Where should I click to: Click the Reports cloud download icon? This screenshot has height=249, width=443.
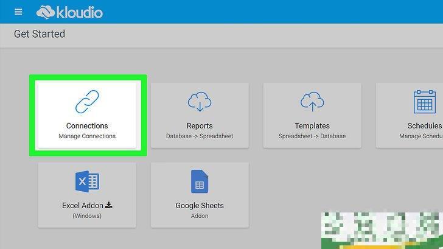(x=200, y=102)
